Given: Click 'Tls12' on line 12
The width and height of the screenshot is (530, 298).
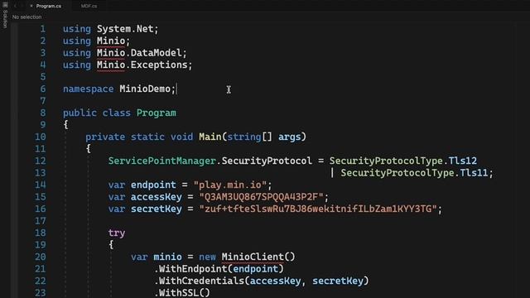Looking at the screenshot, I should (462, 161).
